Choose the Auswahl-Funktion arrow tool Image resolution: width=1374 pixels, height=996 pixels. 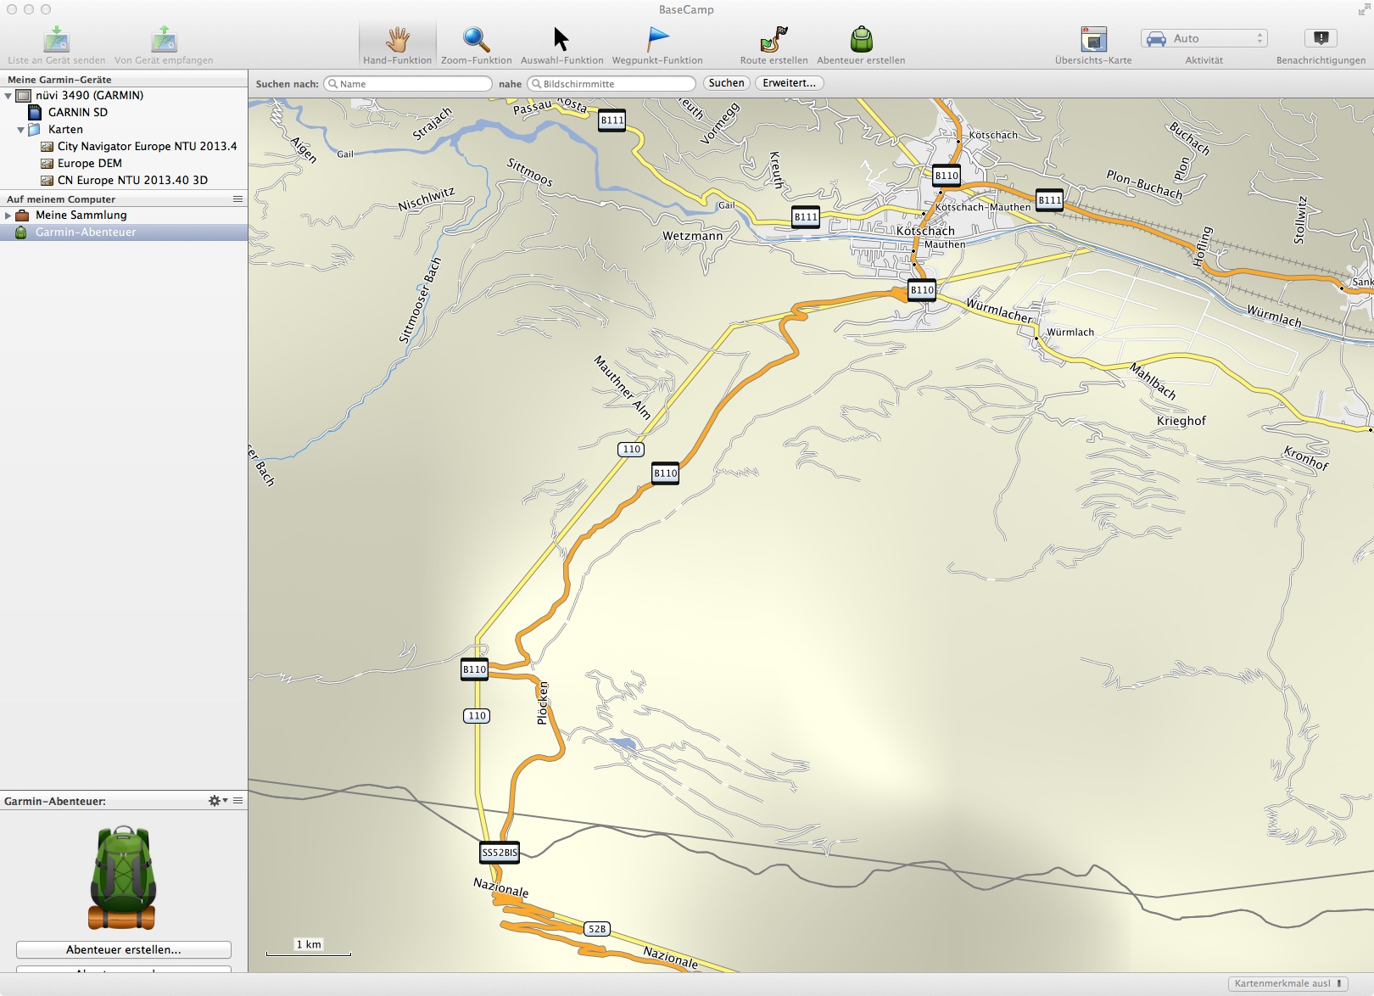[561, 40]
